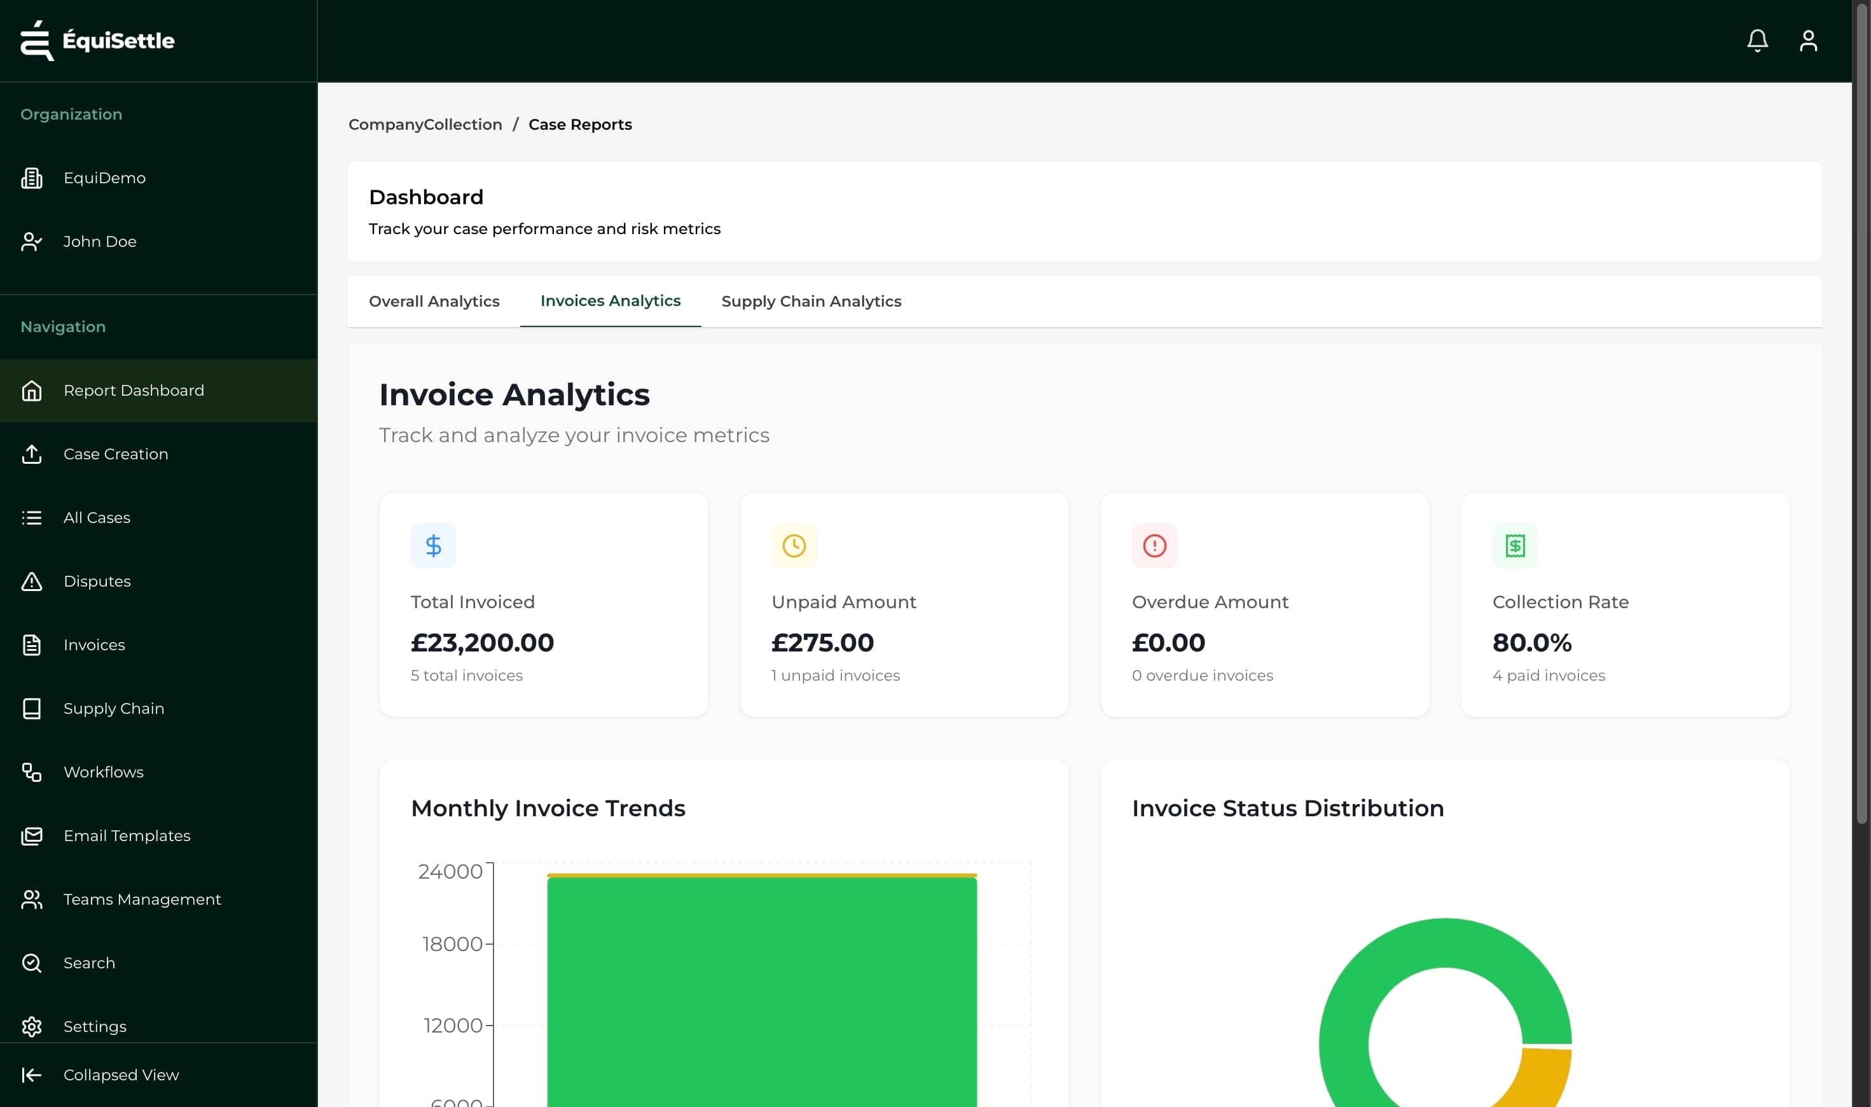The height and width of the screenshot is (1107, 1871).
Task: Click the Invoice Status Distribution heading
Action: (x=1288, y=809)
